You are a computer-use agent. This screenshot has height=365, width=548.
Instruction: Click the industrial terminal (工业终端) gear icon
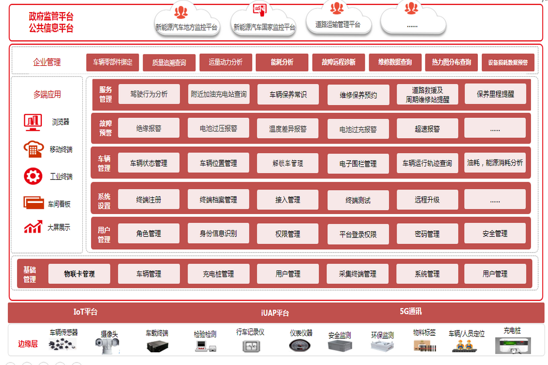33,176
